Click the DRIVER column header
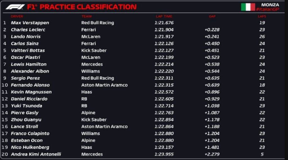Image resolution: width=288 pixels, height=160 pixels. pyautogui.click(x=17, y=16)
